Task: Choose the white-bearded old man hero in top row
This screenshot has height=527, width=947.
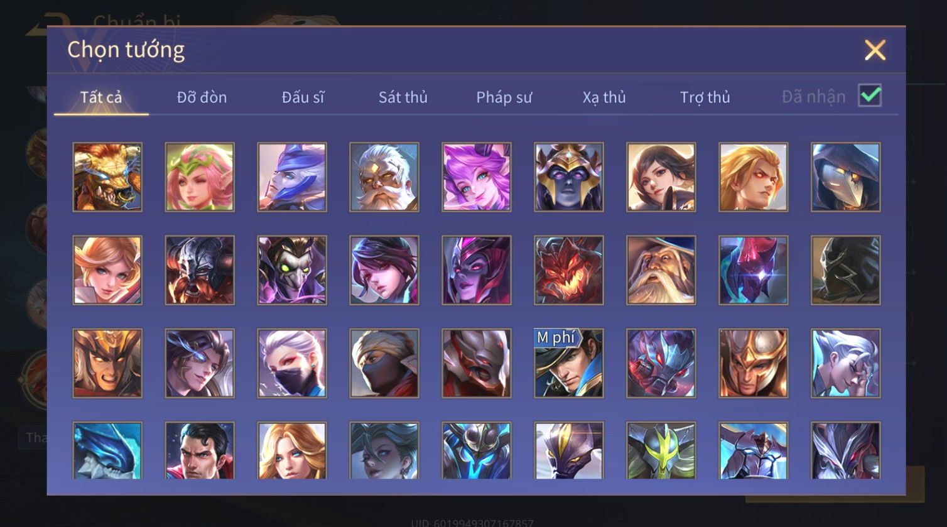Action: (384, 177)
